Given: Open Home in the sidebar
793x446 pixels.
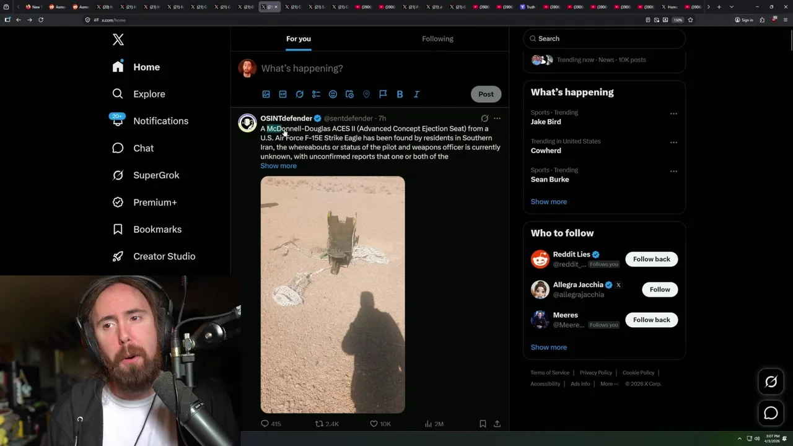Looking at the screenshot, I should pos(136,67).
